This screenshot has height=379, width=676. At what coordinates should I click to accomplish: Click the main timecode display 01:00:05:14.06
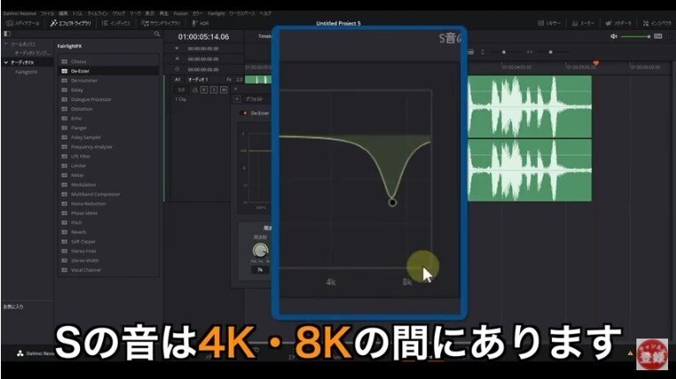[x=203, y=37]
